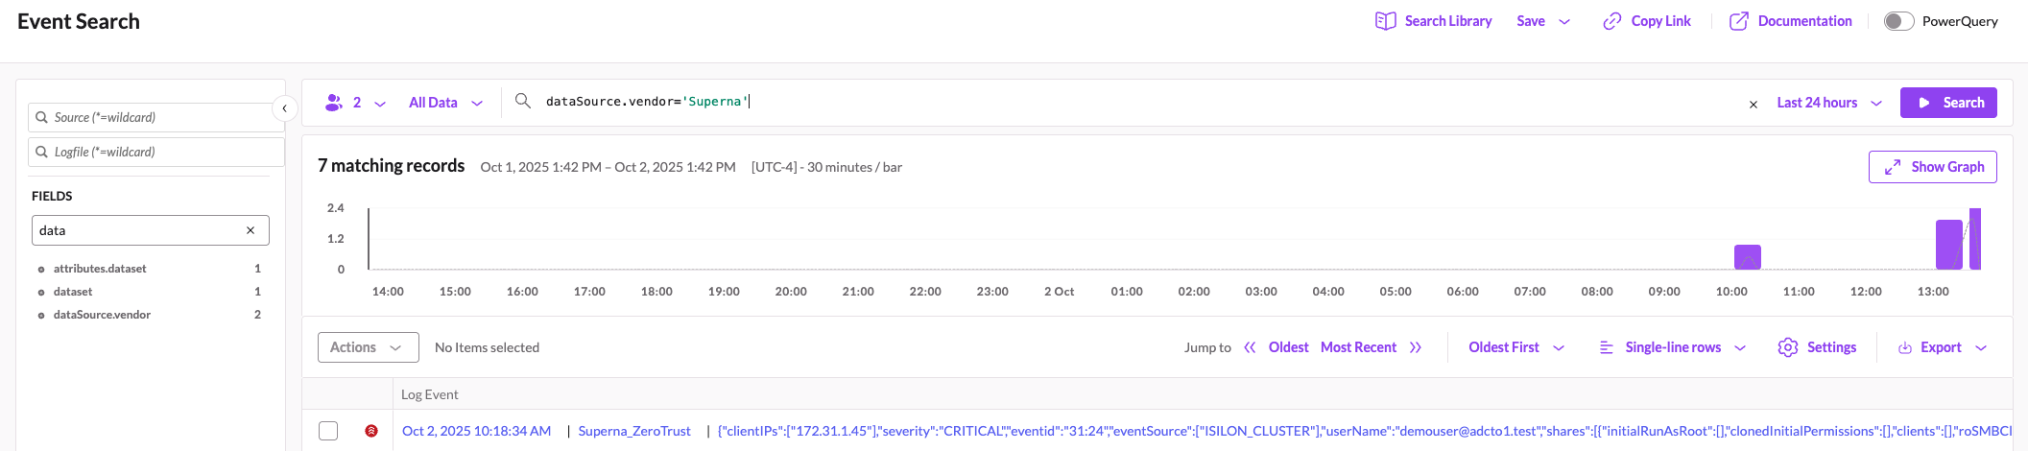Click the Show Graph button

[1932, 167]
